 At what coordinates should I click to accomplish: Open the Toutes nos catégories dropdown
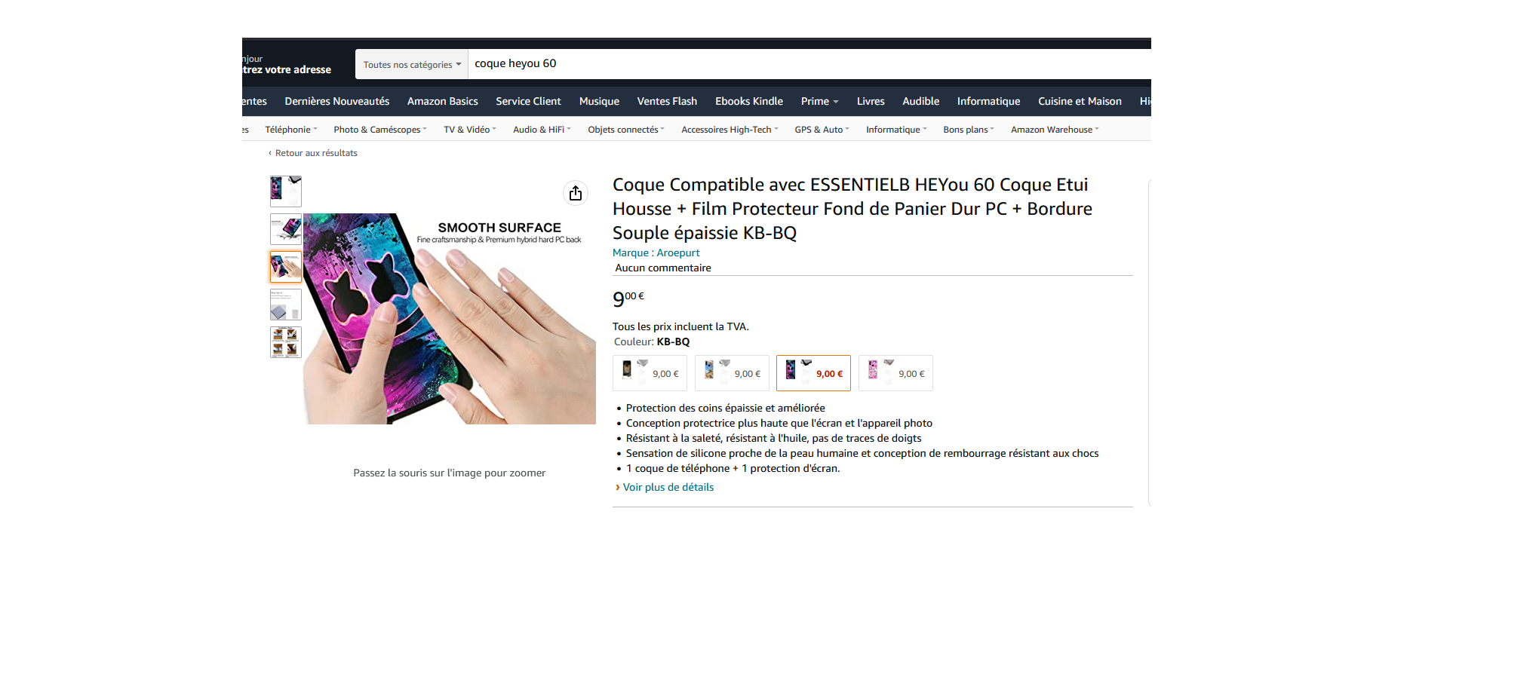click(412, 64)
